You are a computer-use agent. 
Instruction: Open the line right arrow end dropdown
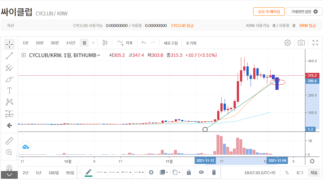click(139, 172)
